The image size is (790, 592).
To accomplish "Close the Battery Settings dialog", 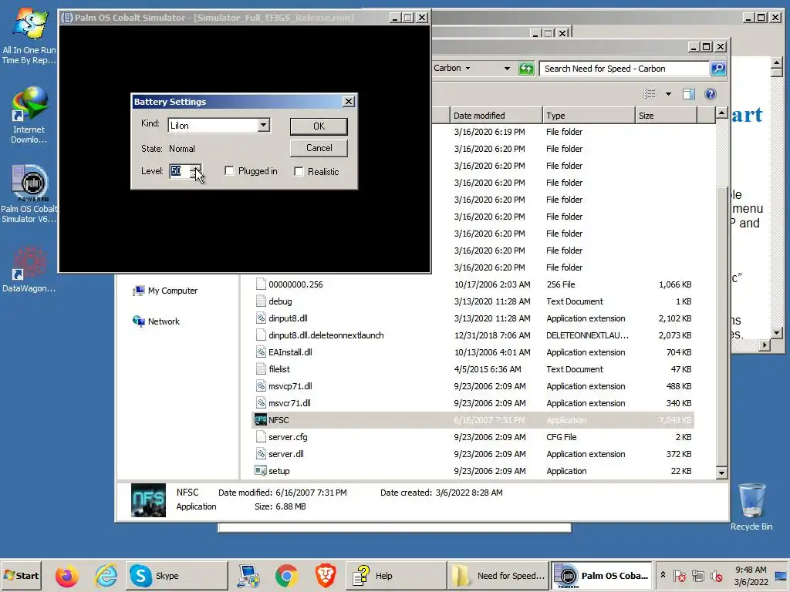I will (349, 101).
